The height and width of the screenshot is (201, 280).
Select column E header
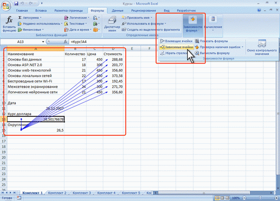(x=132, y=49)
